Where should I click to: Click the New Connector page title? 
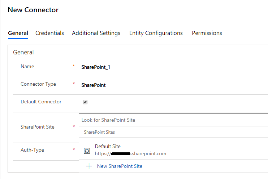pos(33,10)
